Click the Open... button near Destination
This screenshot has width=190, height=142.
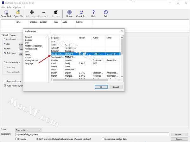(x=179, y=139)
